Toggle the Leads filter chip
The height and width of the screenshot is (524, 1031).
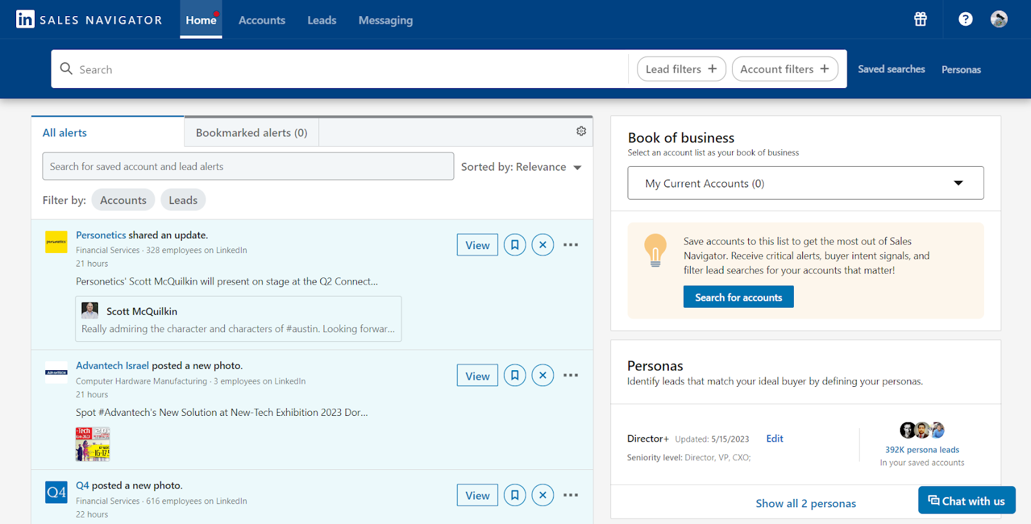point(183,200)
